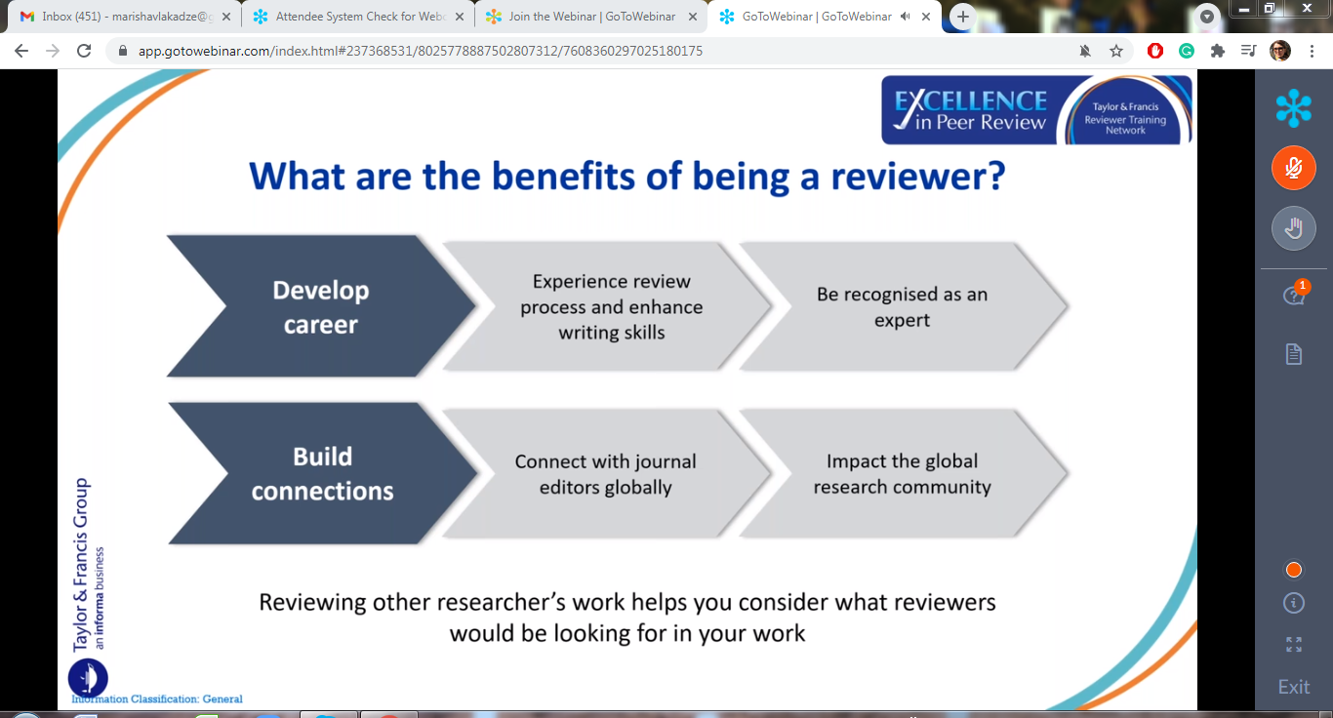Screen dimensions: 1333x718
Task: Close the active GoToWebinar tab
Action: pyautogui.click(x=927, y=17)
